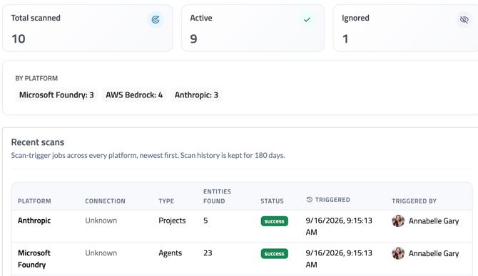
Task: Click the success badge in the Projects row
Action: tap(275, 221)
